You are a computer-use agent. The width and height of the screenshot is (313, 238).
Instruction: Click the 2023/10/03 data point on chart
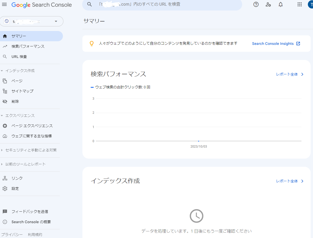198,141
